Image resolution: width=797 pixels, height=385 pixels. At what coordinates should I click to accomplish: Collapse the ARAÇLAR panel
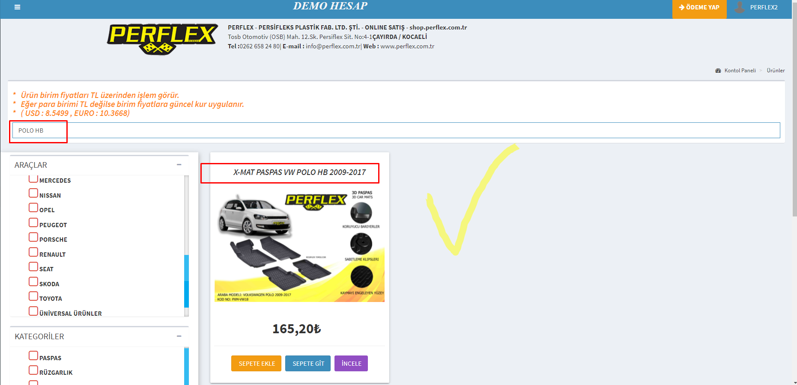(179, 165)
